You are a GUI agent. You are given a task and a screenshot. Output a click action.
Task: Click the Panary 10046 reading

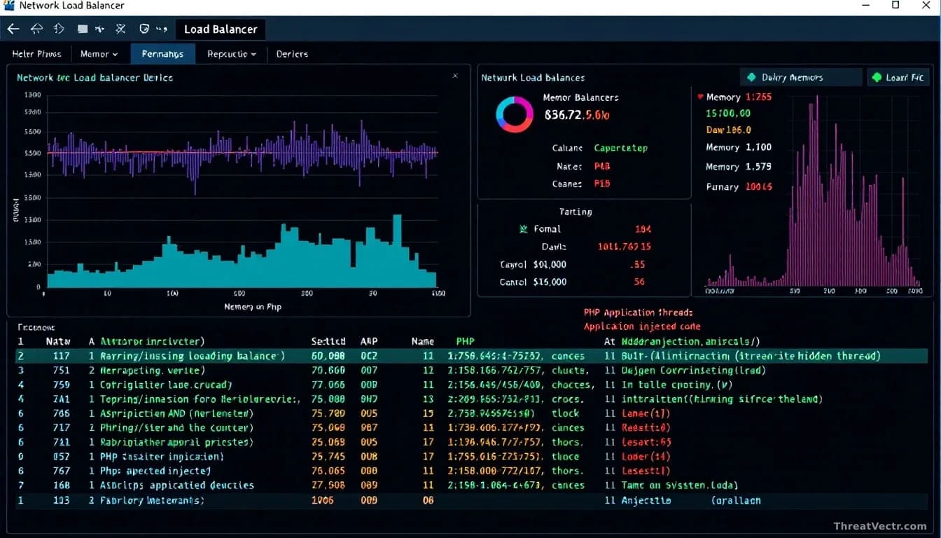pyautogui.click(x=739, y=186)
